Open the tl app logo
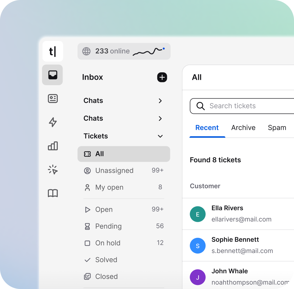The image size is (294, 289). coord(53,51)
